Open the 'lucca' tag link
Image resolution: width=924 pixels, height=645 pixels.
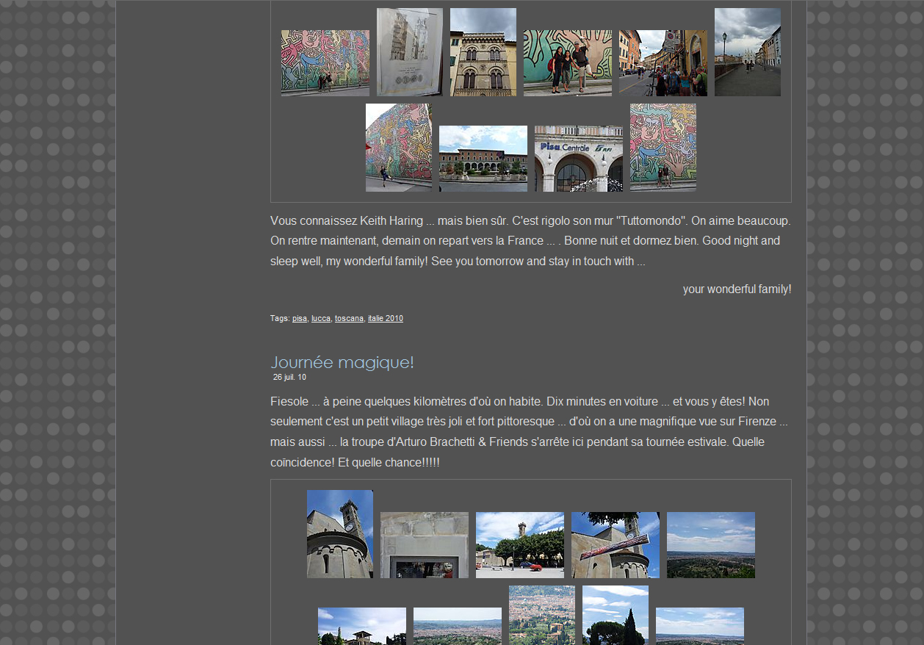pos(321,319)
